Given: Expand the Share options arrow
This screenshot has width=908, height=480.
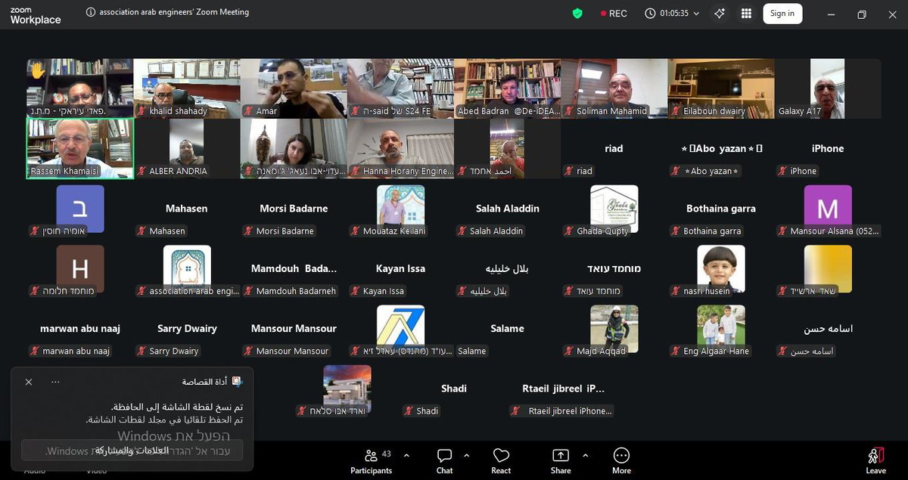Looking at the screenshot, I should [585, 456].
